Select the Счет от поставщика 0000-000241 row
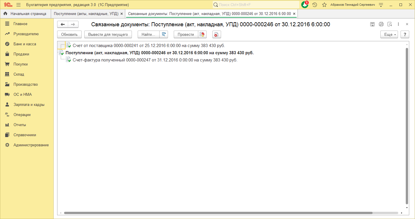 pyautogui.click(x=149, y=46)
